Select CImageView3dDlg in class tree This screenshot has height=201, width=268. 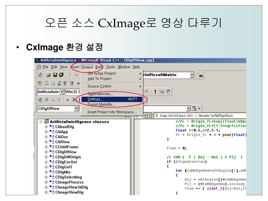pyautogui.click(x=71, y=187)
